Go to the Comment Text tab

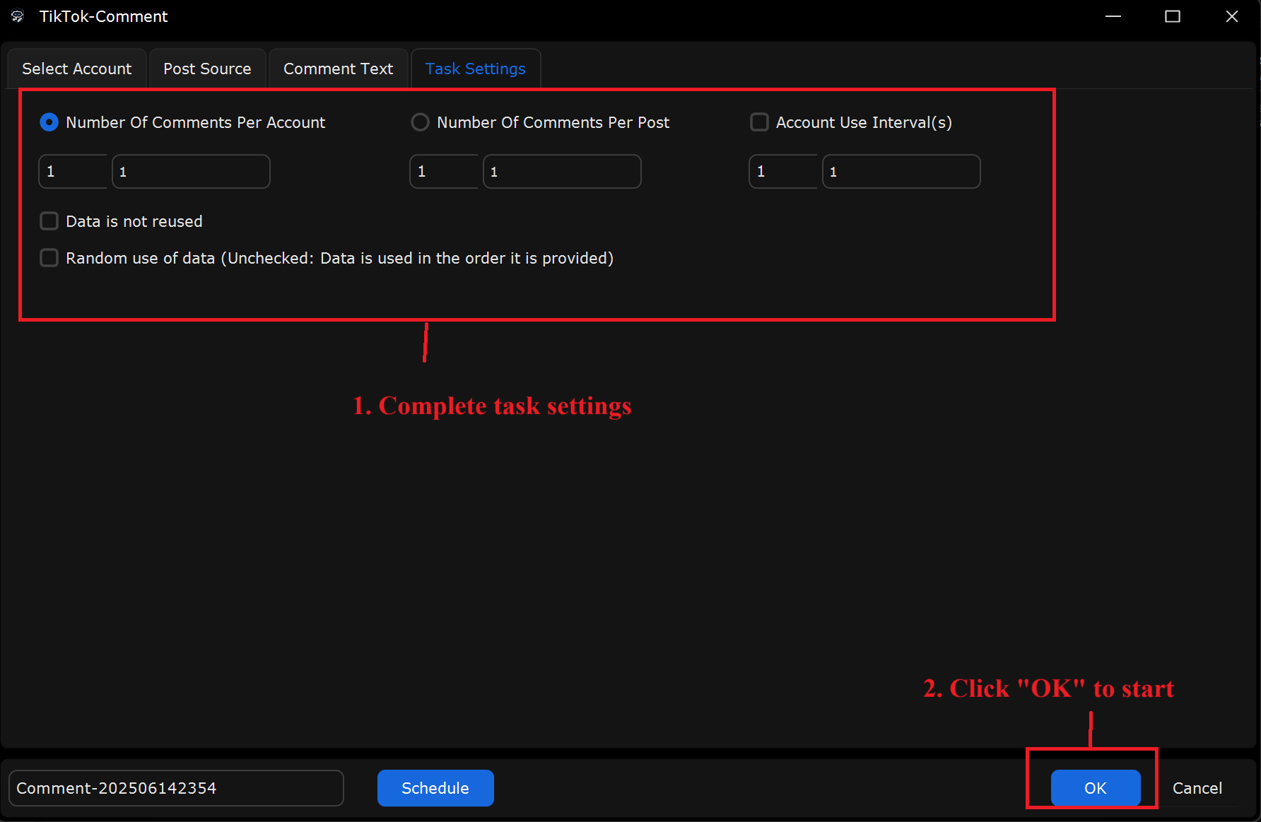tap(338, 69)
